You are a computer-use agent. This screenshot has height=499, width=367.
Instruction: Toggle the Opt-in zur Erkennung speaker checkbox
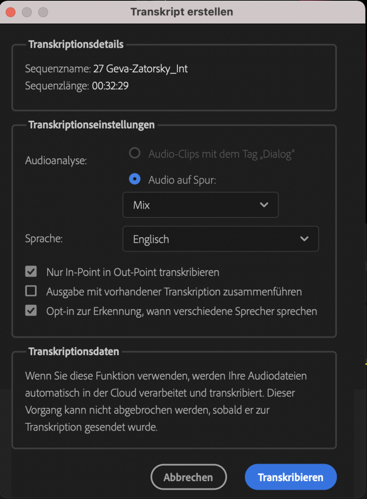click(x=31, y=311)
